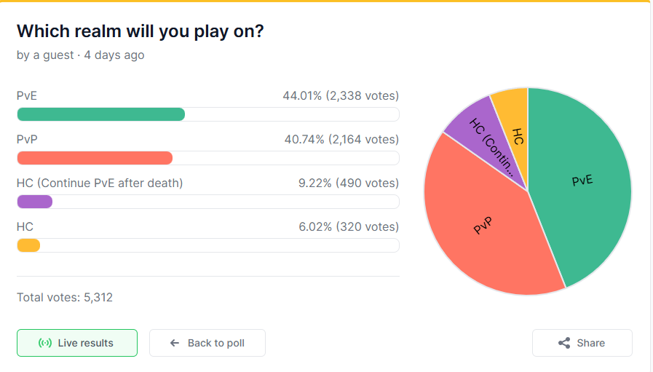Image resolution: width=653 pixels, height=372 pixels.
Task: Click the left arrow icon beside Back to poll
Action: pos(175,343)
